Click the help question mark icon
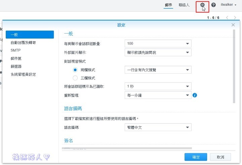This screenshot has height=165, width=242. 213,5
